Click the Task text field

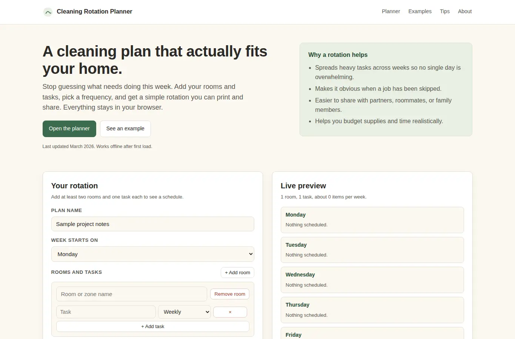click(106, 312)
